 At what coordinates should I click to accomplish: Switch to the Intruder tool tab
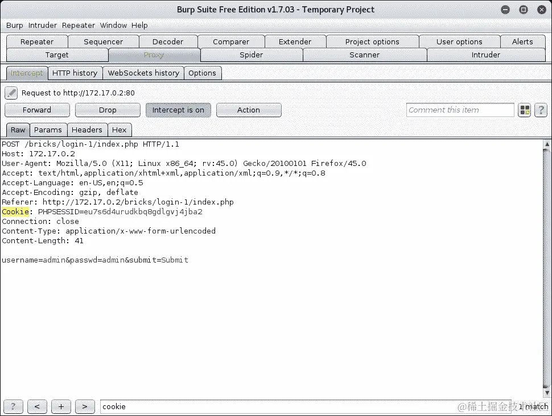(x=486, y=55)
